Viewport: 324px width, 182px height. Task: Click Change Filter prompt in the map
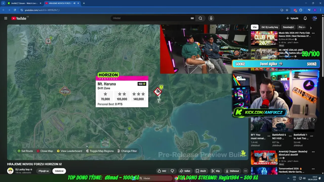(127, 151)
